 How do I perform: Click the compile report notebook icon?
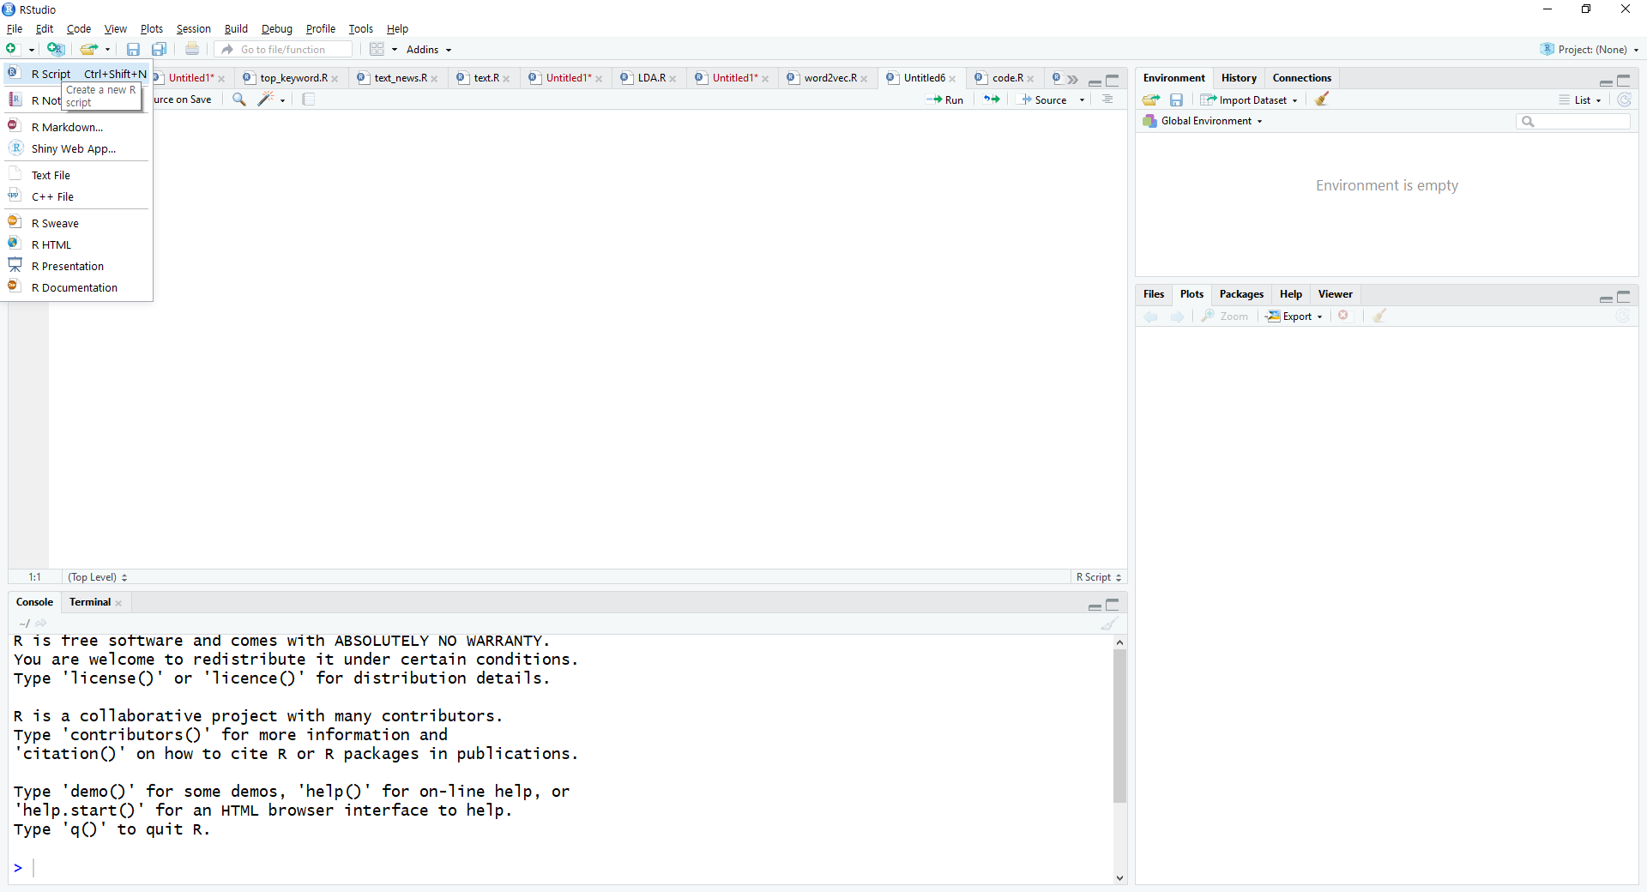coord(309,99)
